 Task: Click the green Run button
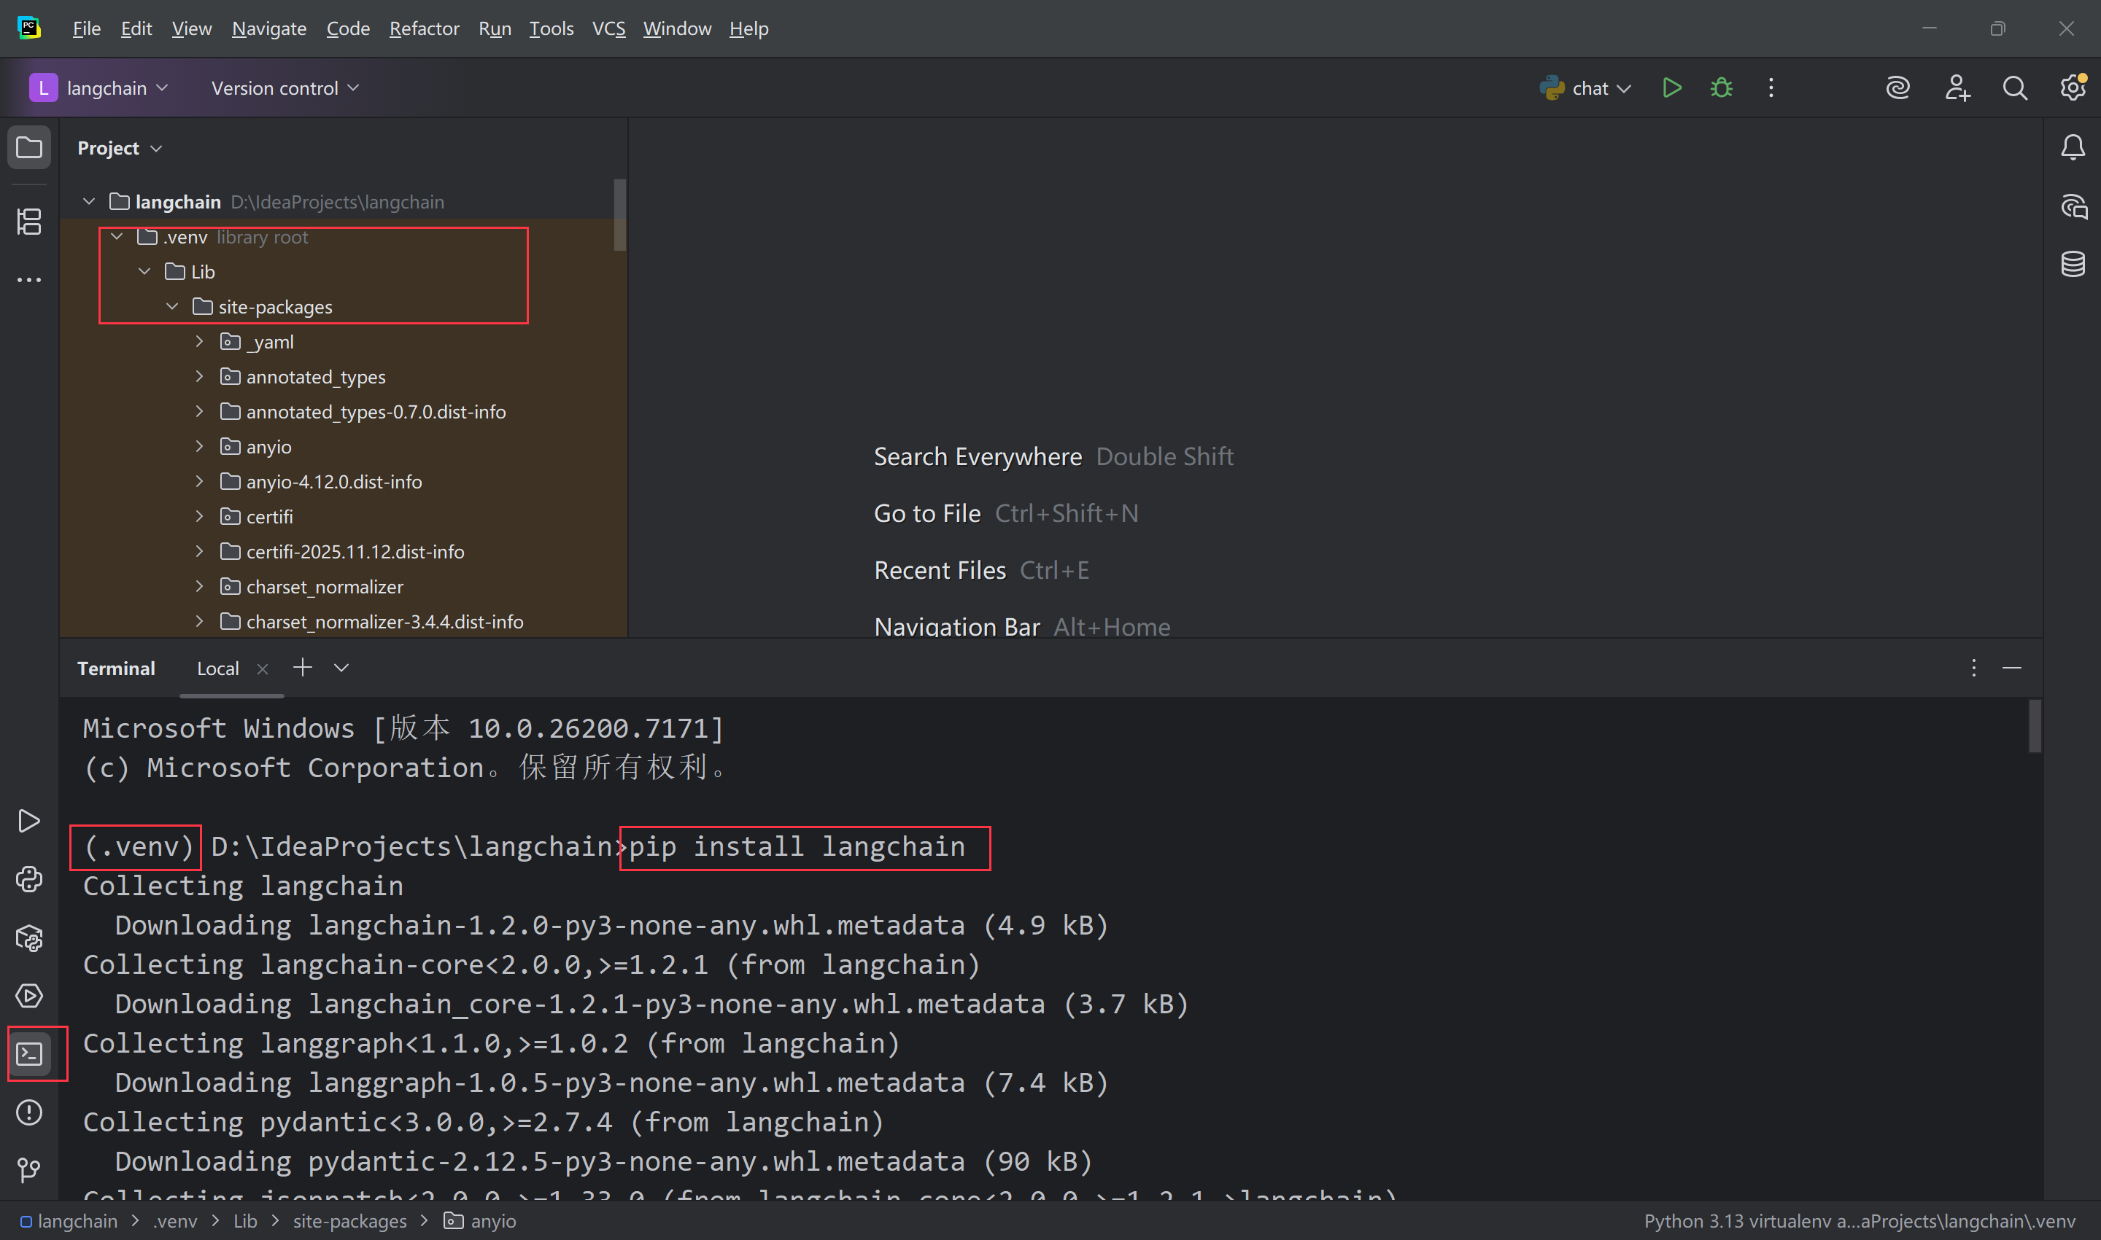tap(1671, 87)
